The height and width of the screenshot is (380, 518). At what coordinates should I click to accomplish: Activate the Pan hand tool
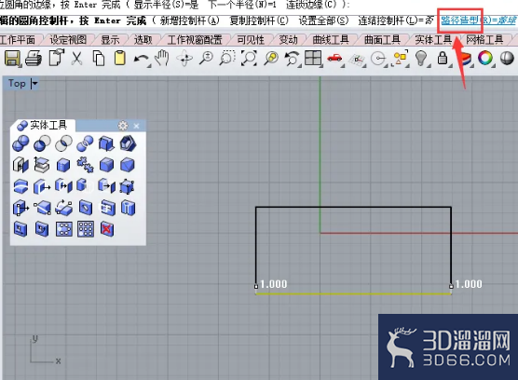162,58
